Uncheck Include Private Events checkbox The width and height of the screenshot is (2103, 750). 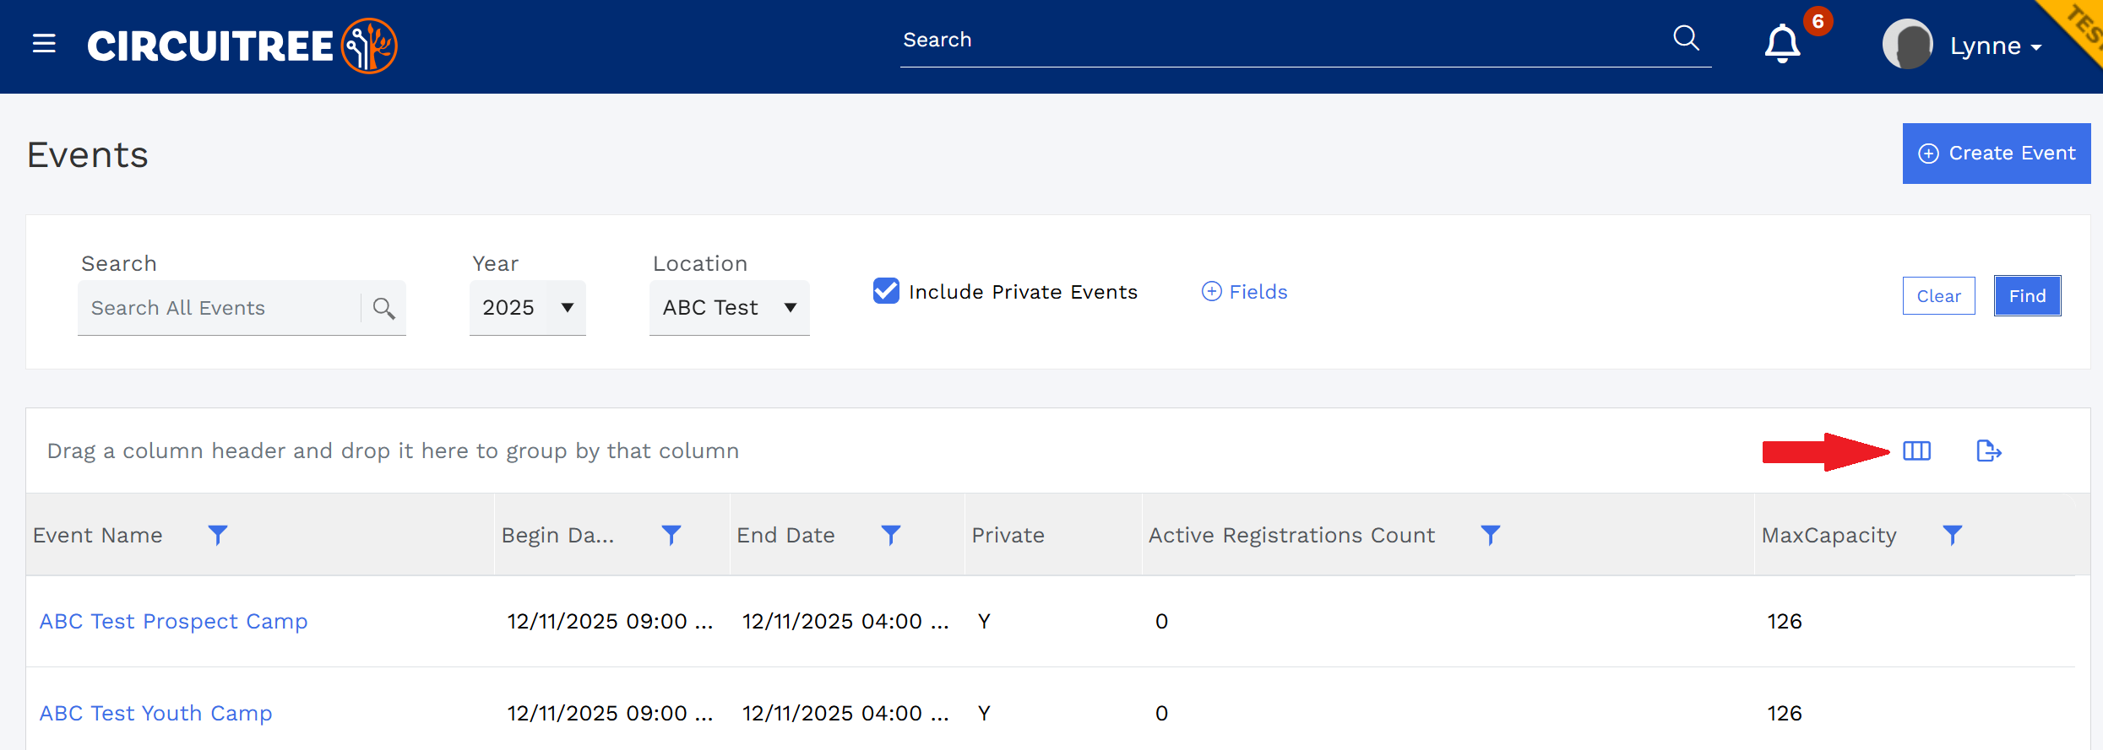tap(886, 291)
